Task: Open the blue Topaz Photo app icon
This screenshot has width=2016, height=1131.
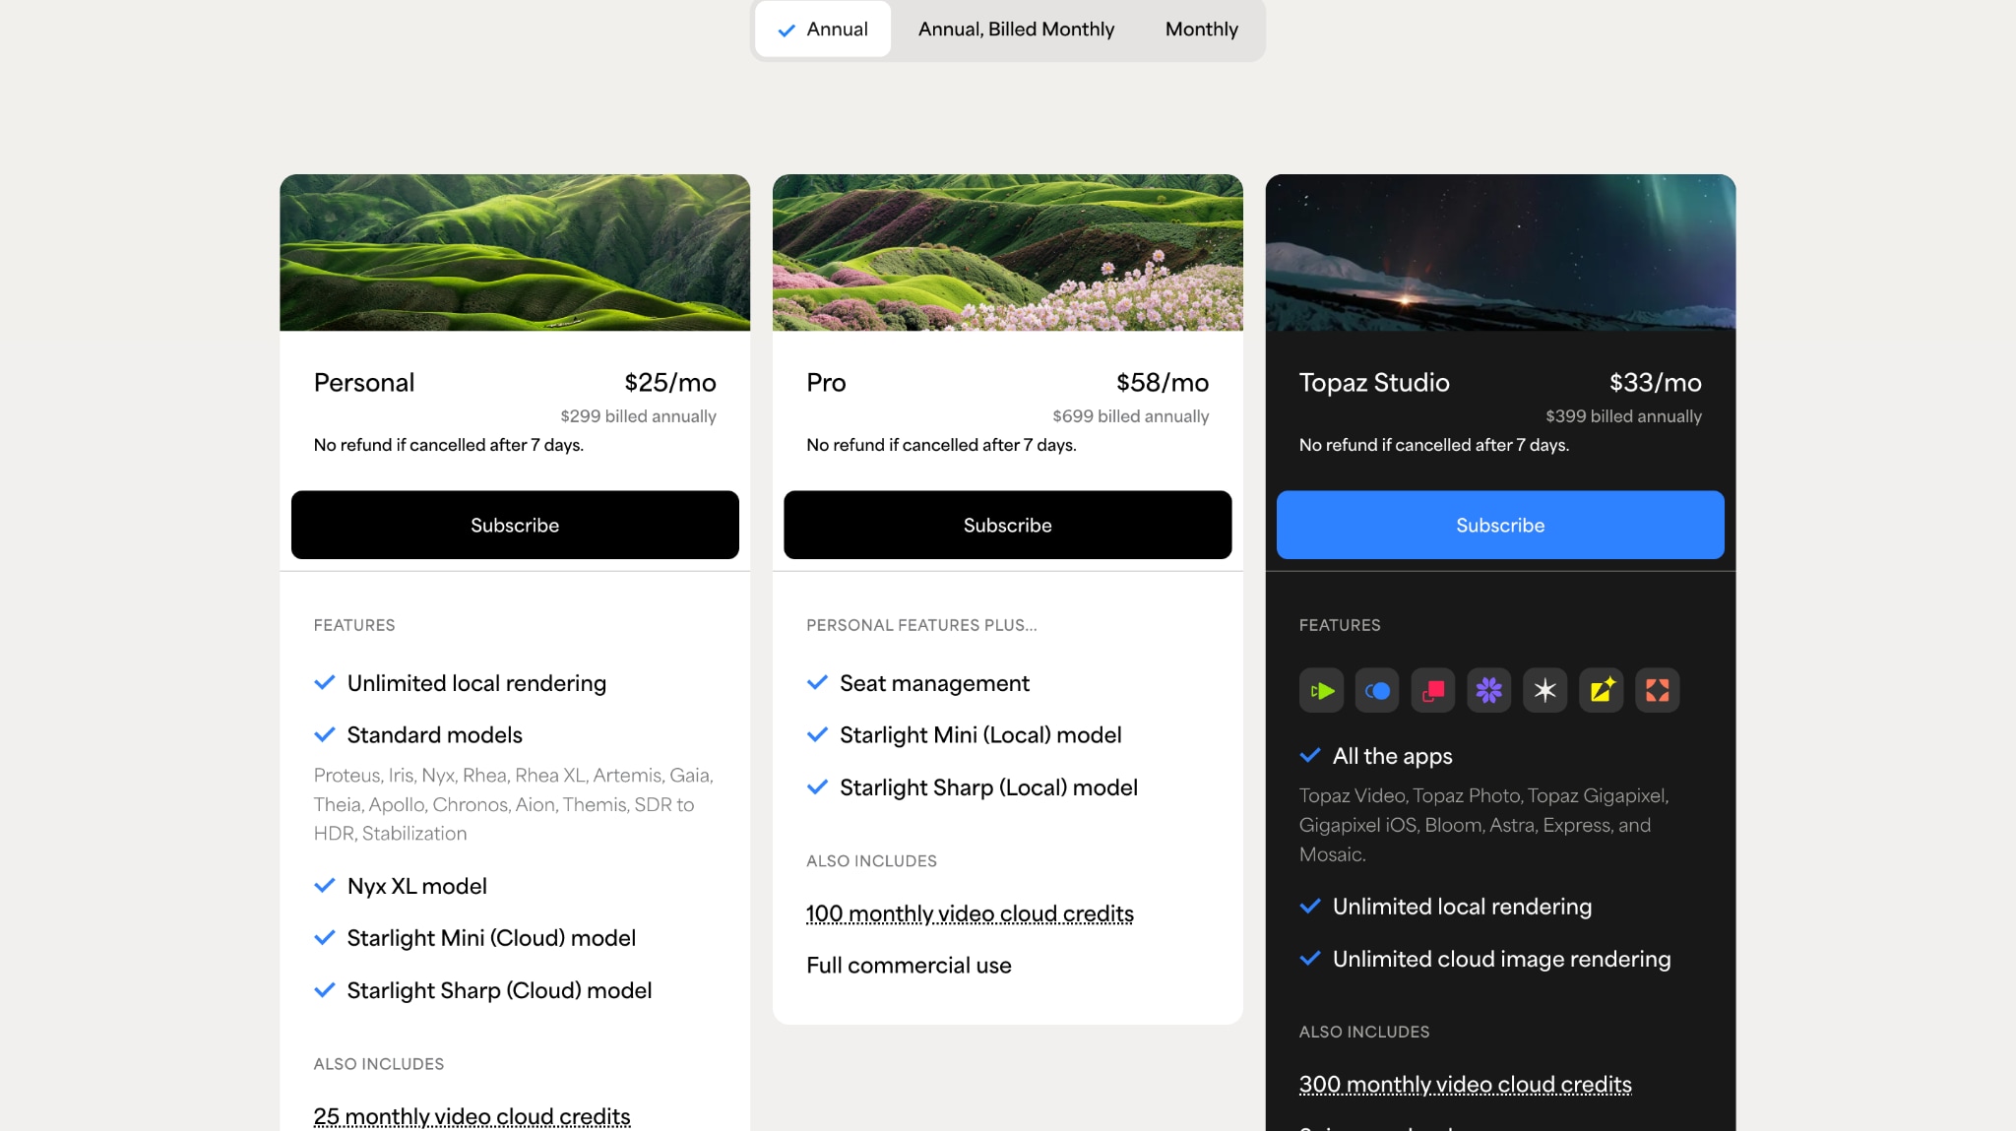Action: coord(1377,690)
